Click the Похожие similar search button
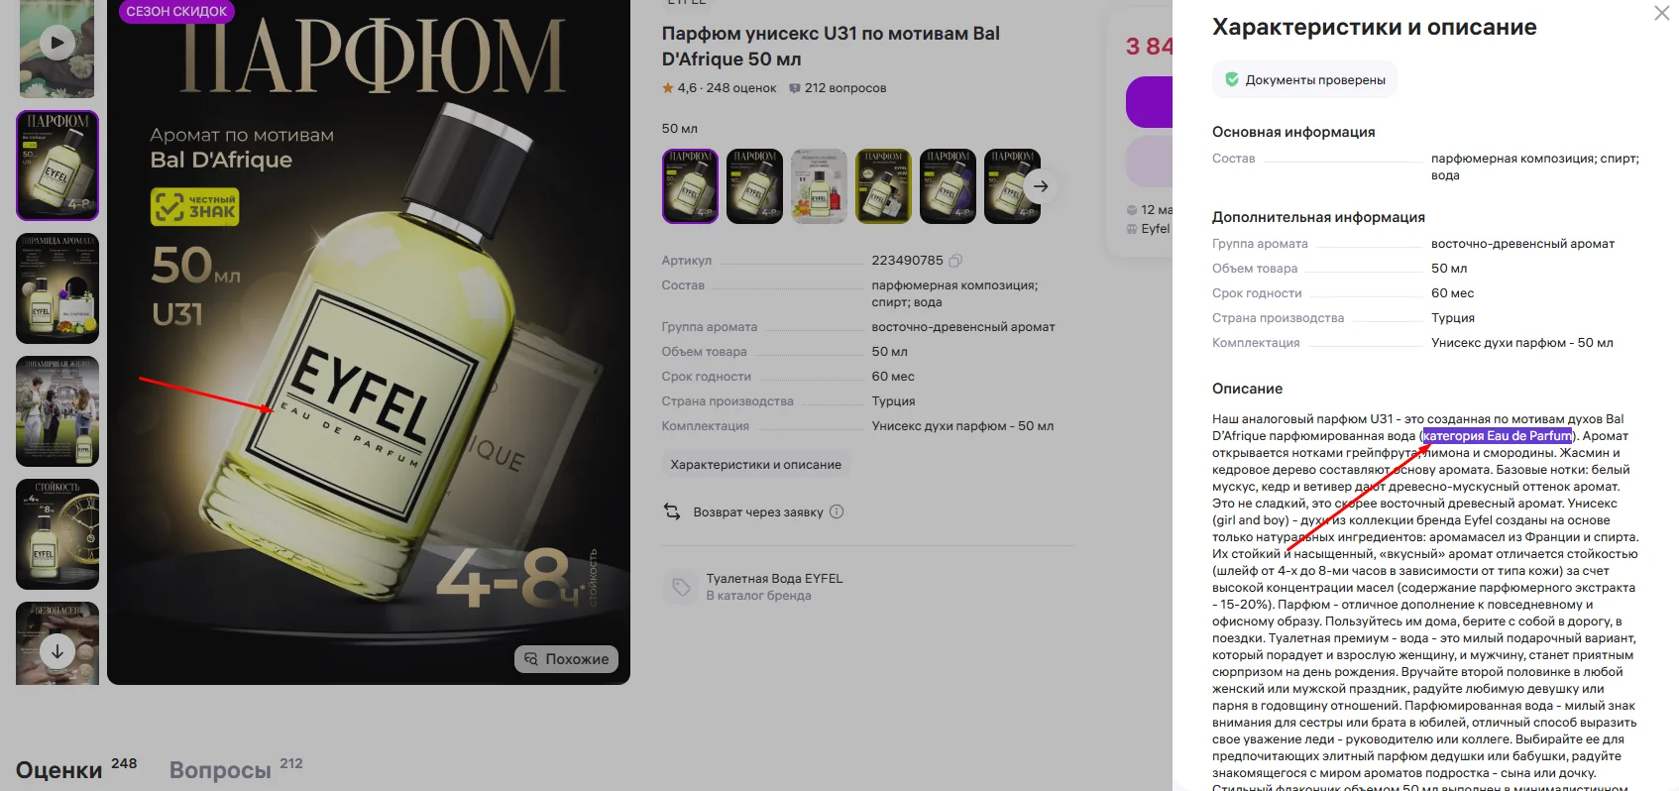 point(567,659)
